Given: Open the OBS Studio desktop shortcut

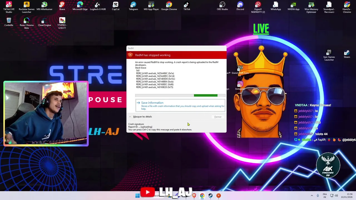Looking at the screenshot, I should coord(222,6).
